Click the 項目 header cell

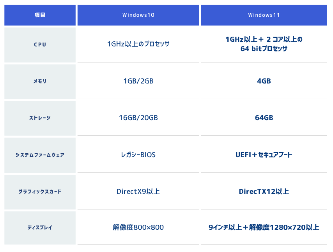(x=40, y=15)
